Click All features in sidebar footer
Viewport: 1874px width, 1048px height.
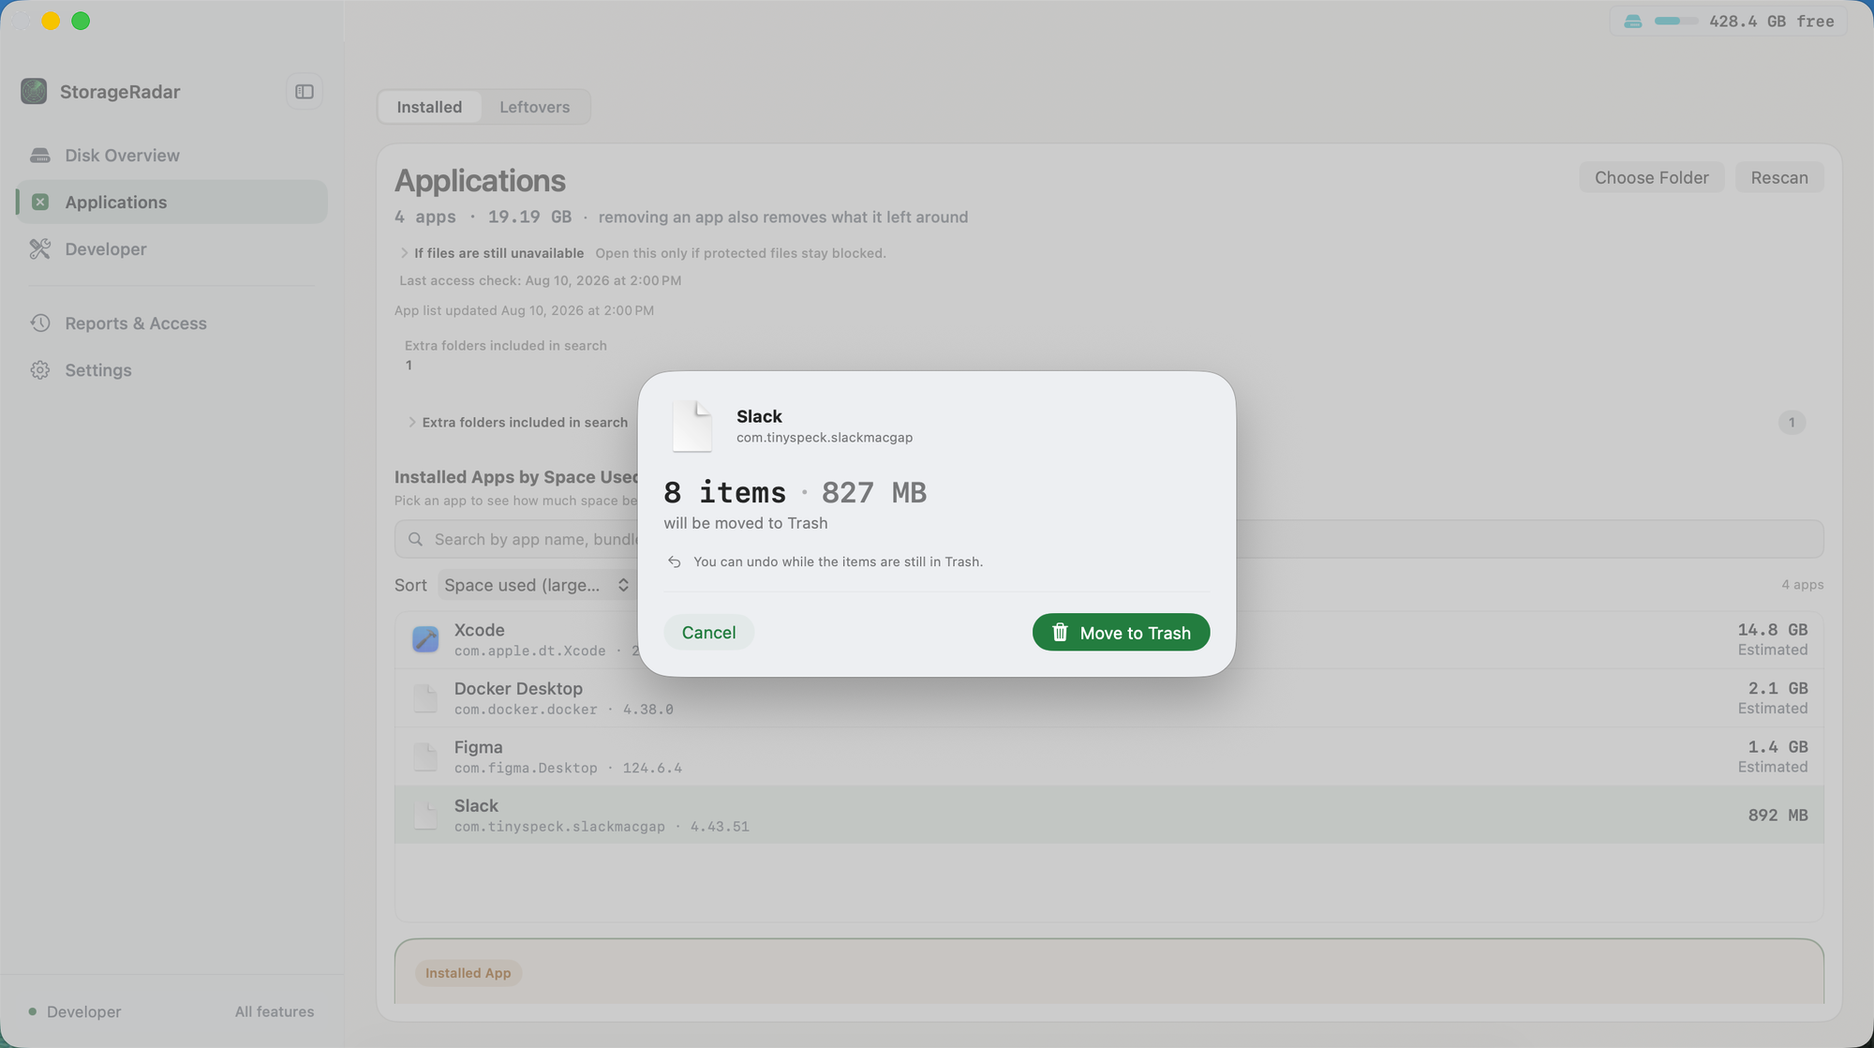click(x=275, y=1012)
